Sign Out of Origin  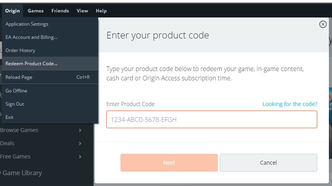[15, 104]
